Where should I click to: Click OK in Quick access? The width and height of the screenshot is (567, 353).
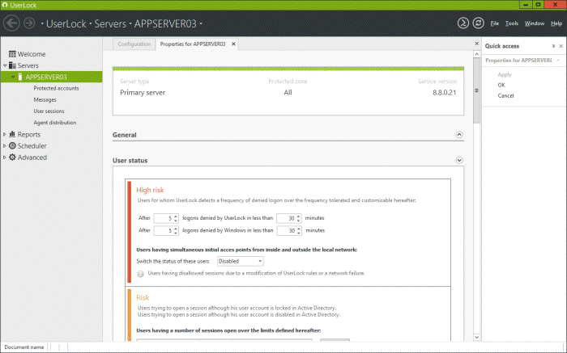click(501, 85)
